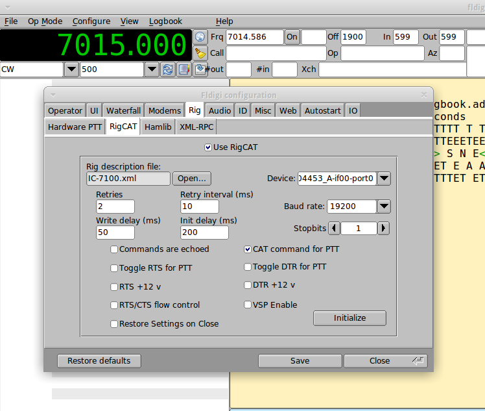Click the Close button's return arrow icon

pyautogui.click(x=418, y=361)
